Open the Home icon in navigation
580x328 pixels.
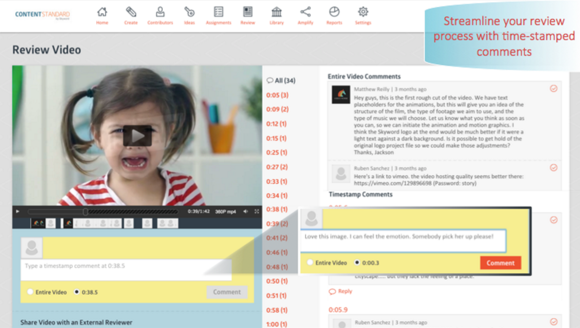(102, 12)
